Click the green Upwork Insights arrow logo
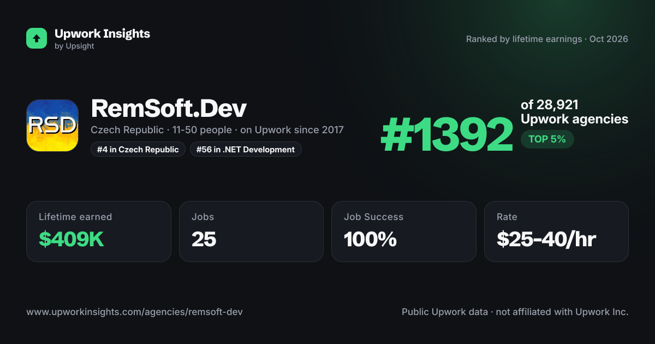The width and height of the screenshot is (655, 344). pyautogui.click(x=37, y=38)
